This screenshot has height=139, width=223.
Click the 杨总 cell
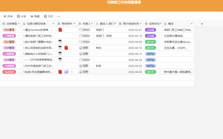click(106, 48)
